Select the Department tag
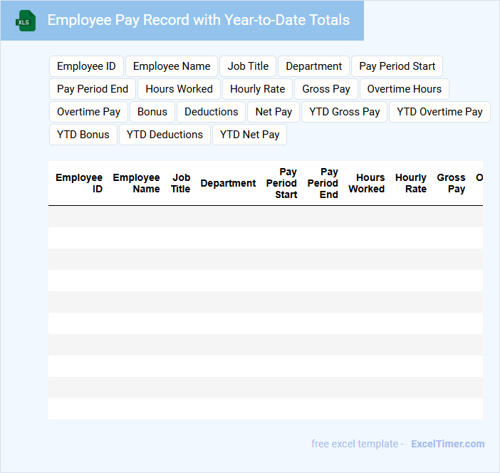This screenshot has width=500, height=473. [x=314, y=66]
